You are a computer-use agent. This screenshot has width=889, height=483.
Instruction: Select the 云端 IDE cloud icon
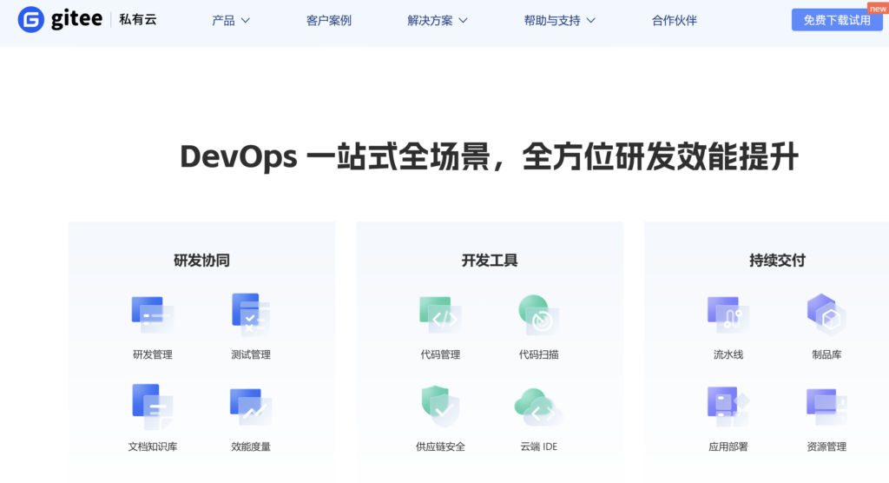click(538, 407)
